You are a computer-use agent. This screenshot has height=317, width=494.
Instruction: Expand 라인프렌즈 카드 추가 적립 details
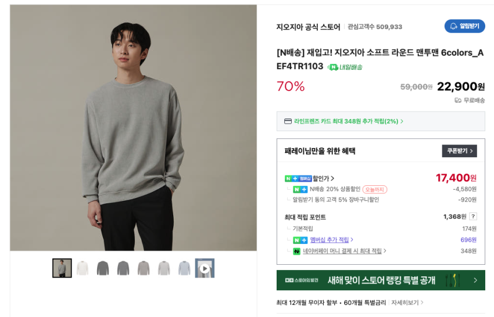point(402,121)
